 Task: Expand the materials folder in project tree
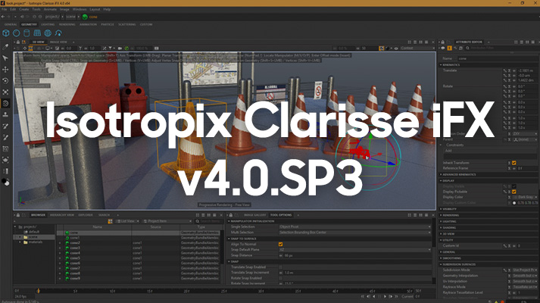20,242
